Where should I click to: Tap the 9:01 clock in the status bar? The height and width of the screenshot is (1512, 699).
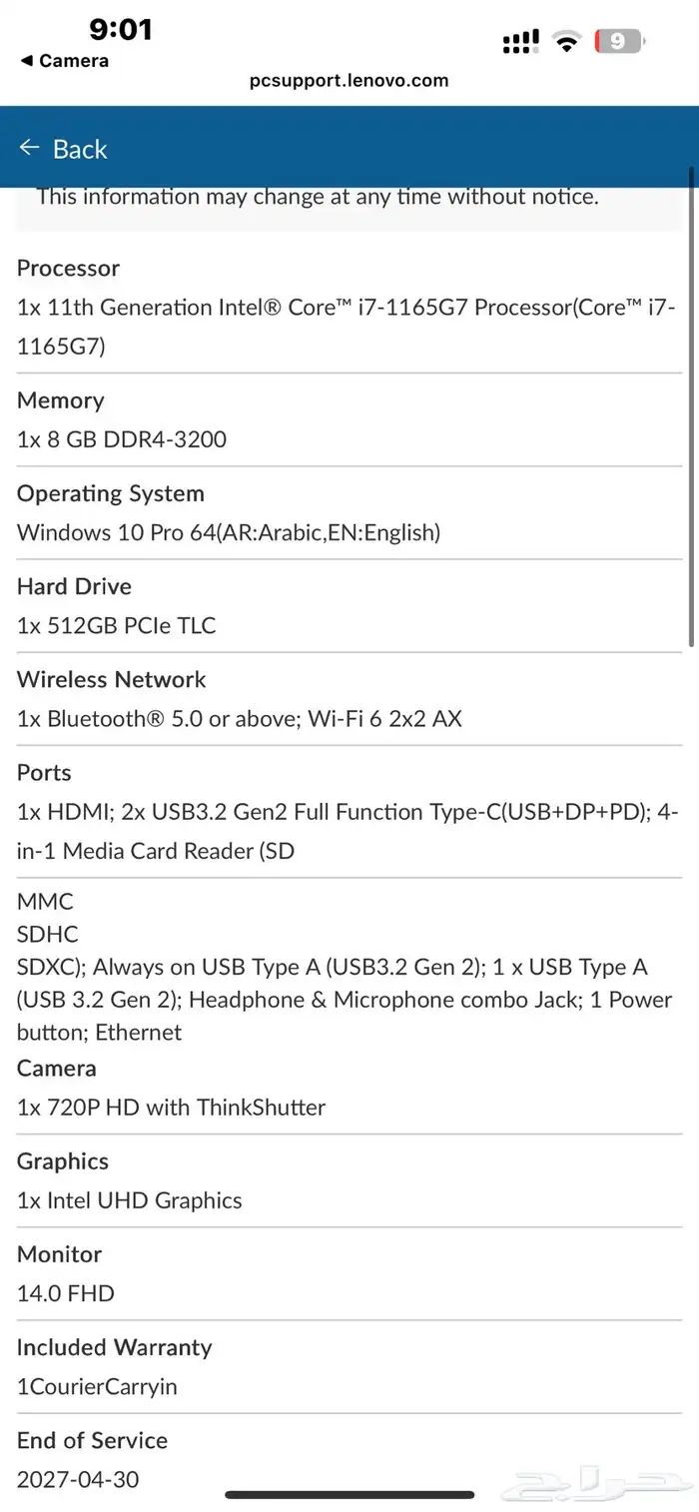pos(121,30)
